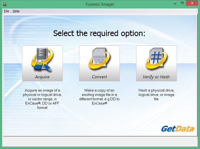The image size is (200, 149).
Task: Click the Acquire description text
Action: tap(42, 99)
